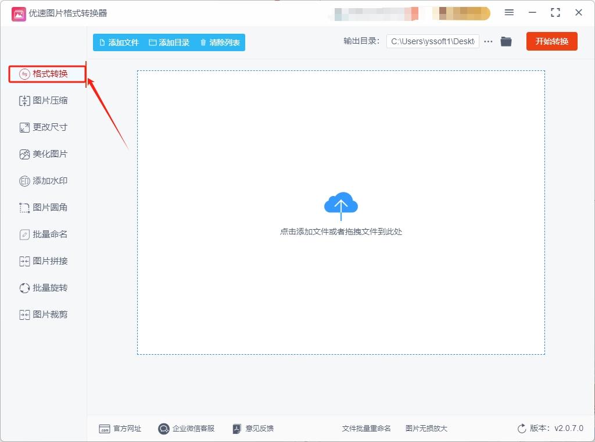Open the output folder browser icon

coord(506,41)
